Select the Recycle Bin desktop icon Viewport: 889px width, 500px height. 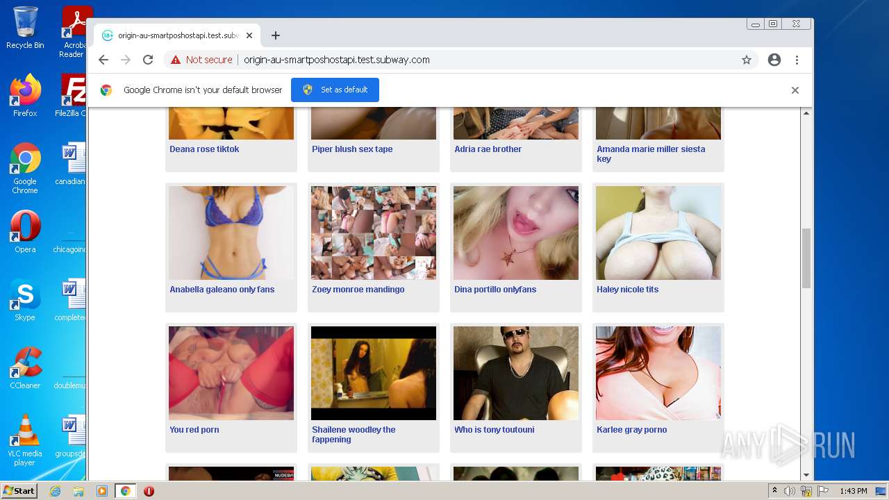pyautogui.click(x=25, y=28)
